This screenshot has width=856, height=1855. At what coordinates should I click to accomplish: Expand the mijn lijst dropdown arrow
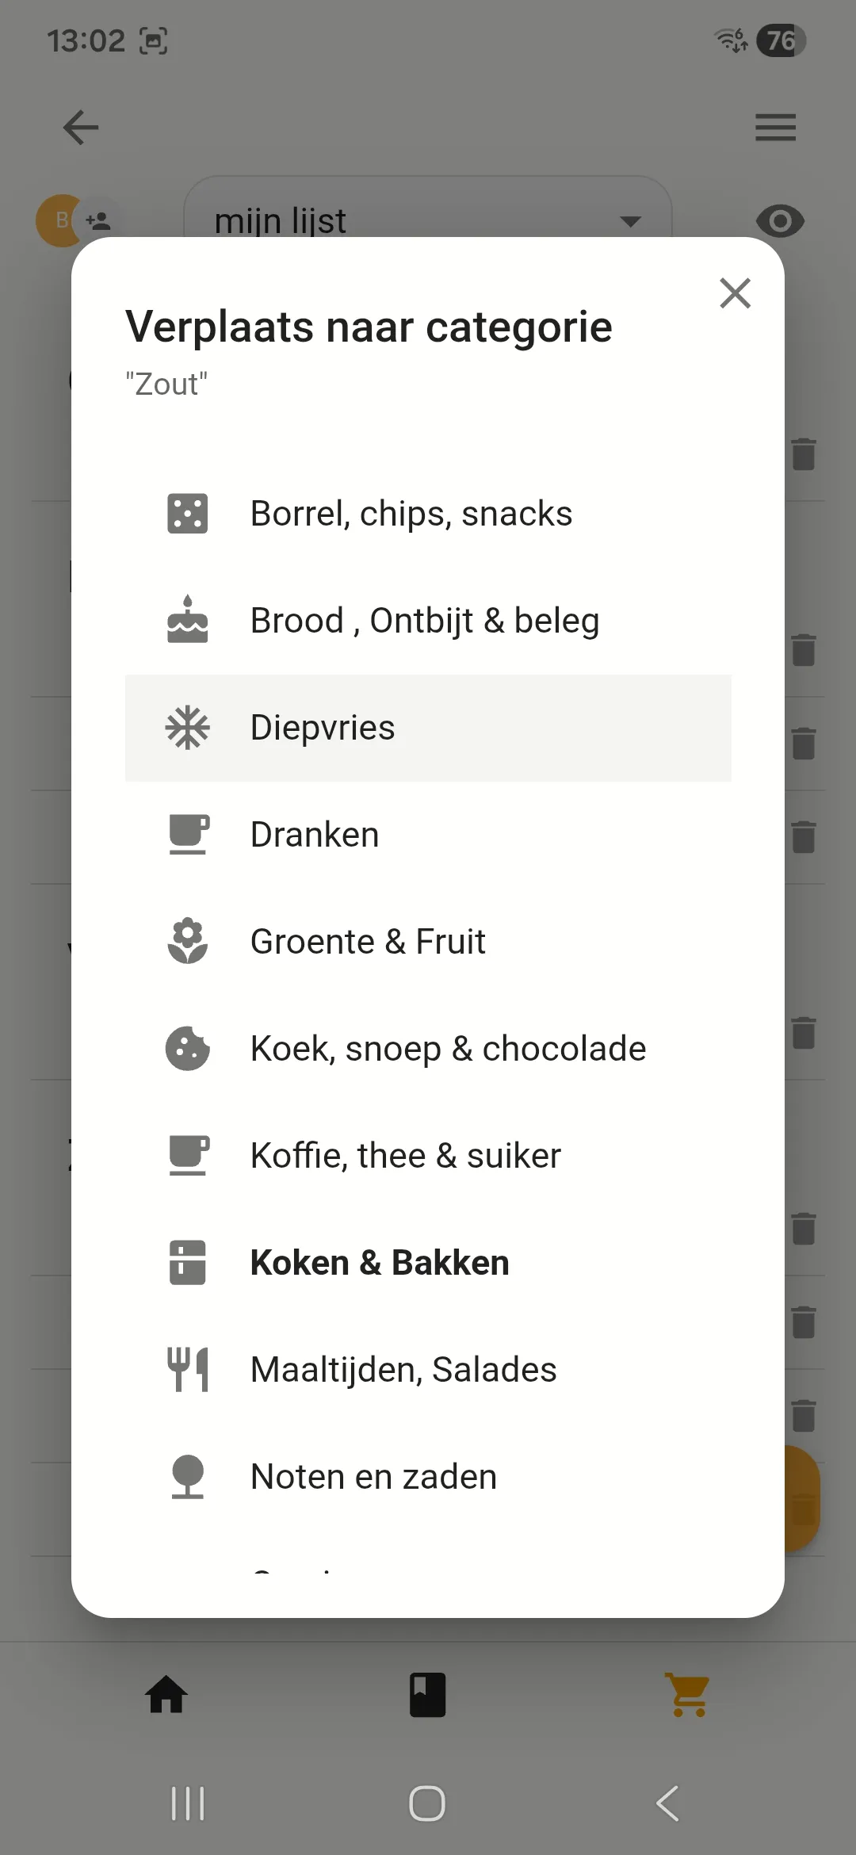coord(630,220)
